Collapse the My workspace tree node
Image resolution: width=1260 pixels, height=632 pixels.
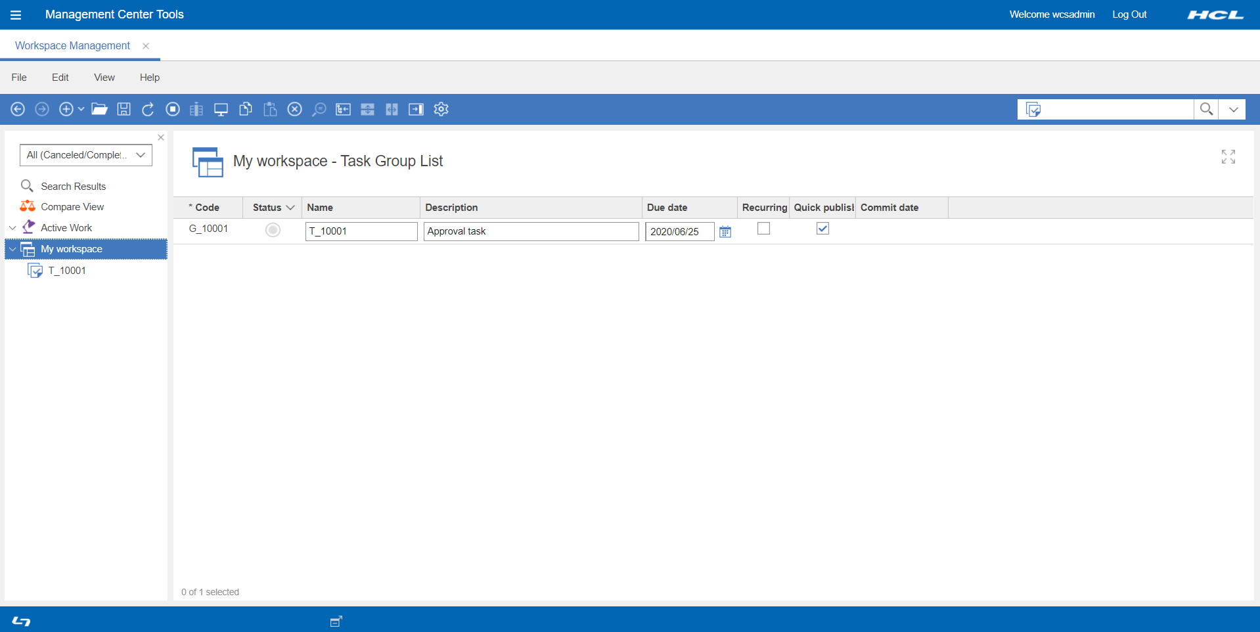12,249
